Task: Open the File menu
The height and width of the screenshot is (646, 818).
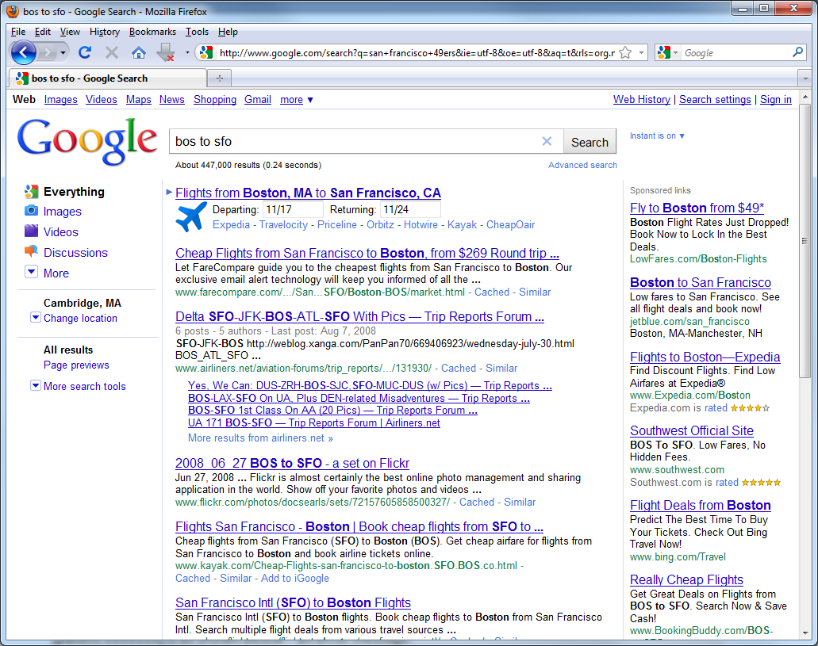Action: 17,31
